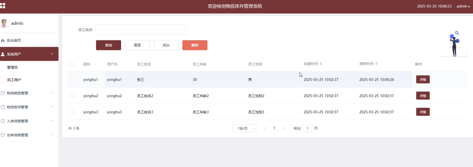Click update time 2025-03-25 10:06:26
Image resolution: width=473 pixels, height=167 pixels.
(x=377, y=80)
